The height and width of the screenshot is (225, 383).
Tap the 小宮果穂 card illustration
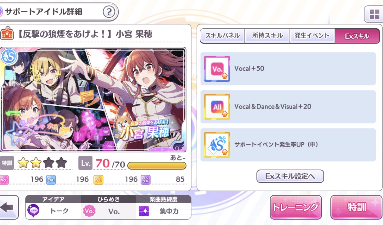click(93, 100)
